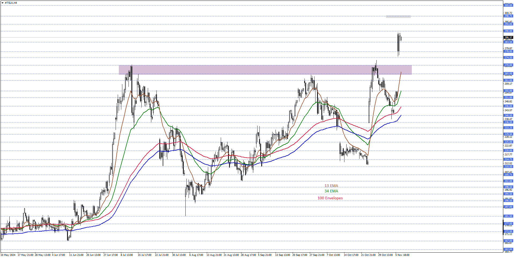The width and height of the screenshot is (514, 258).
Task: Click the 298.75 level price label
Action: [x=508, y=16]
